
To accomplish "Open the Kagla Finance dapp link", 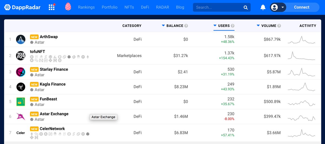I will [53, 84].
